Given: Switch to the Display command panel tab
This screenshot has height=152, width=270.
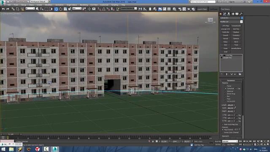Looking at the screenshot, I should (x=237, y=14).
